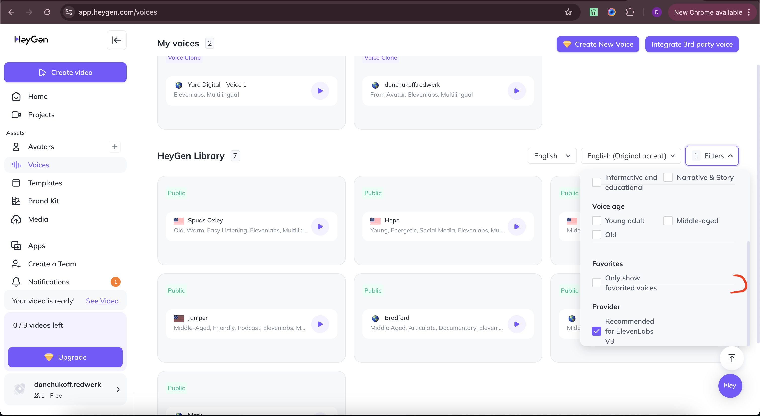Play the Juniper voice preview
The image size is (760, 416).
(320, 324)
